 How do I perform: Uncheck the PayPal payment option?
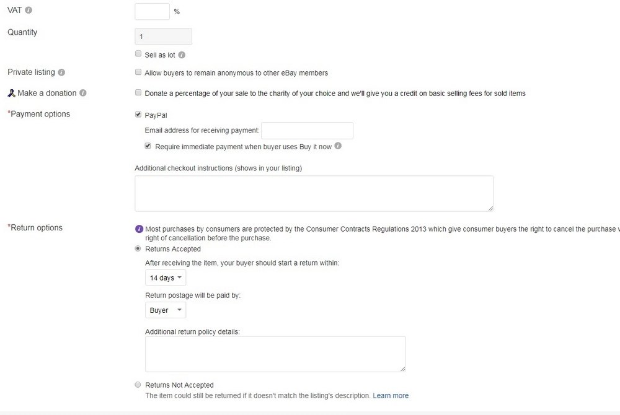138,114
